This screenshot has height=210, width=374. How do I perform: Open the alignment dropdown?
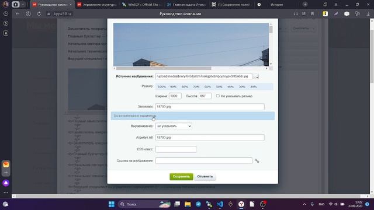point(174,126)
